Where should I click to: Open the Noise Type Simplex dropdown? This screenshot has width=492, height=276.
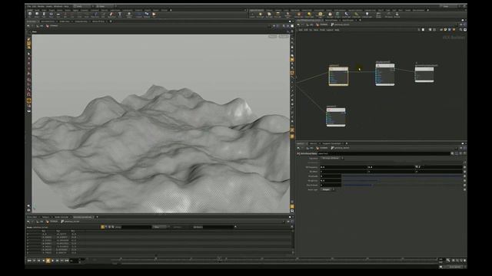click(328, 189)
